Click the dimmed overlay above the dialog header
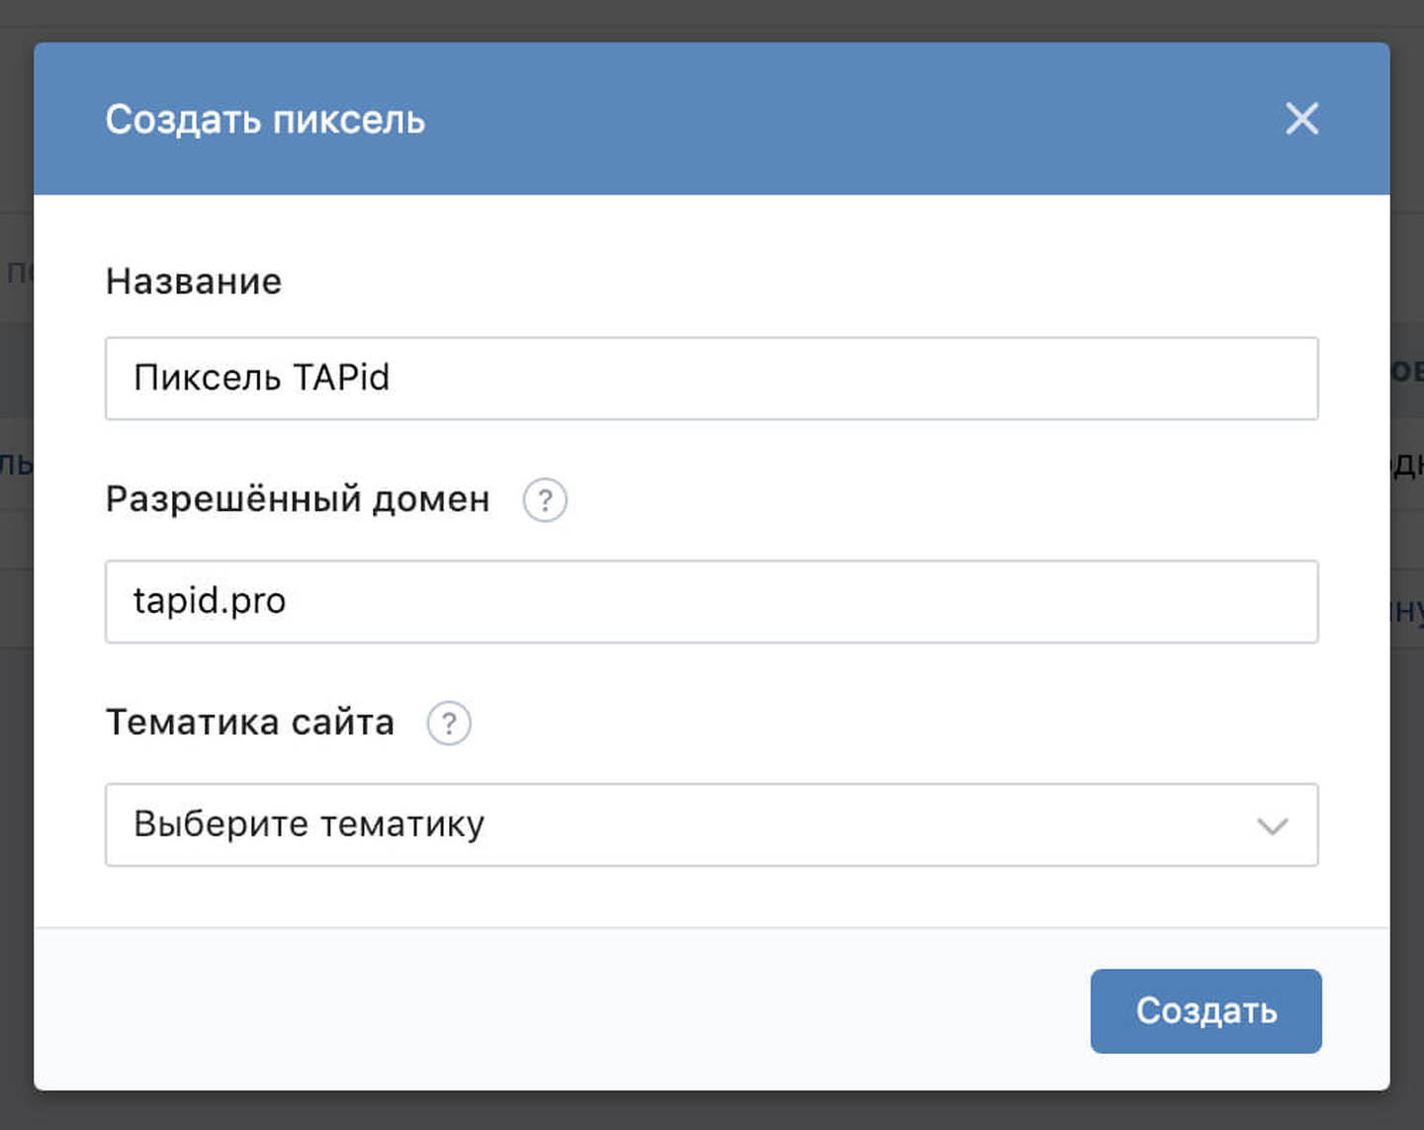This screenshot has width=1424, height=1130. pyautogui.click(x=712, y=20)
